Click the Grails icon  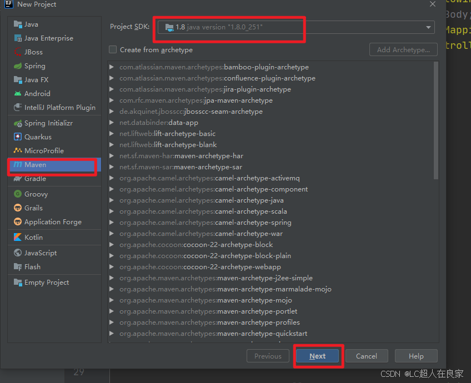(18, 208)
